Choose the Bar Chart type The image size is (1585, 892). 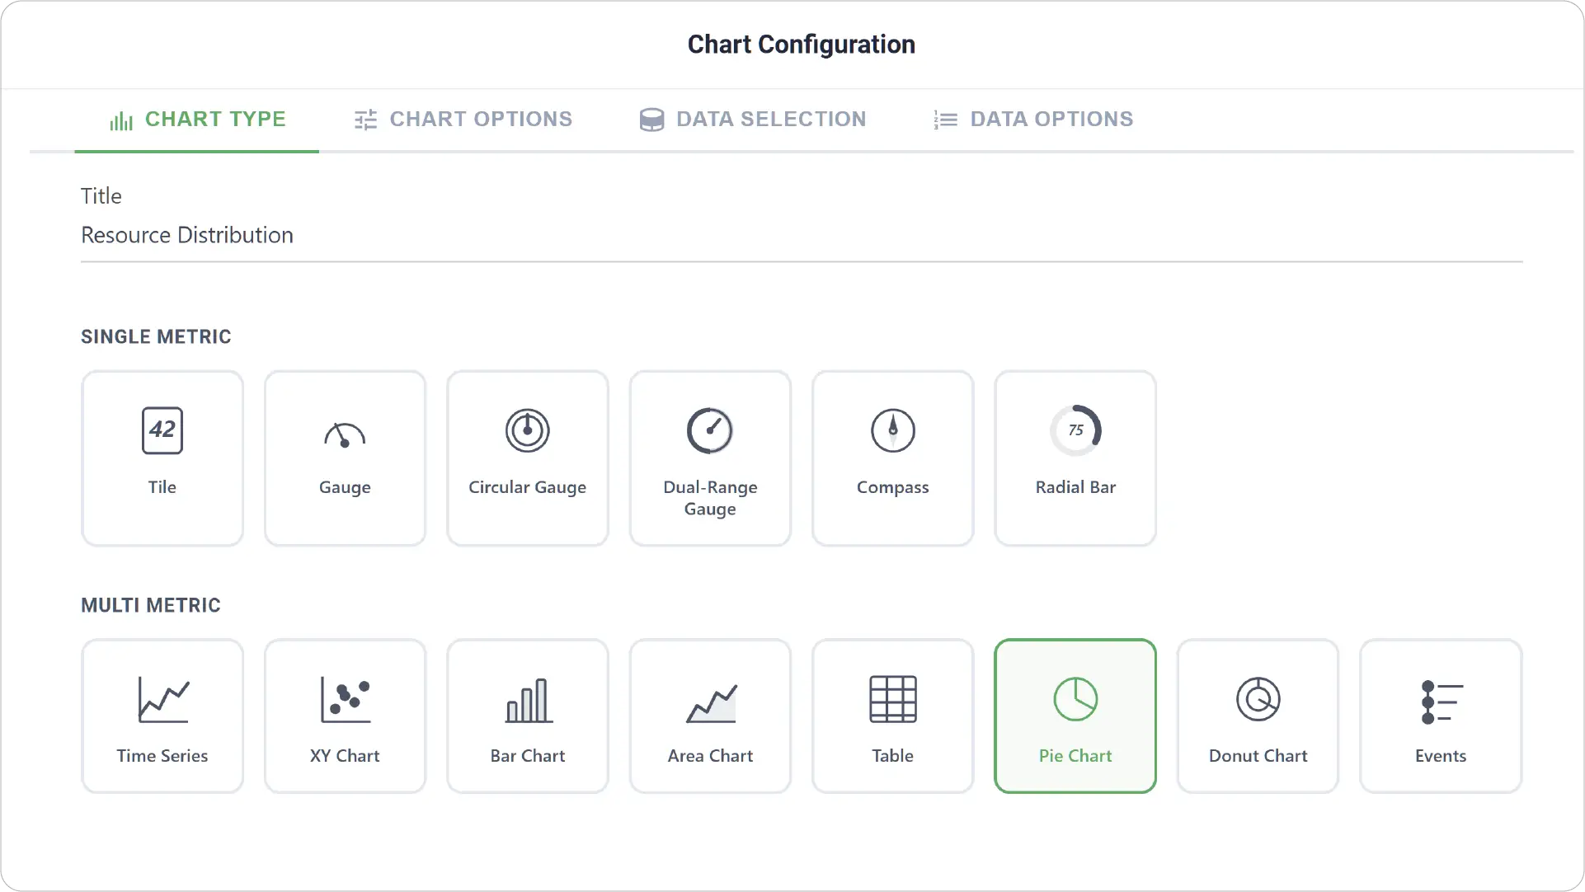click(528, 716)
